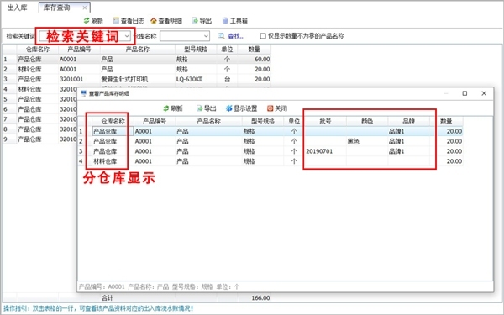Select 材料仓库 cell in main table row 2
The height and width of the screenshot is (315, 504).
(x=38, y=70)
